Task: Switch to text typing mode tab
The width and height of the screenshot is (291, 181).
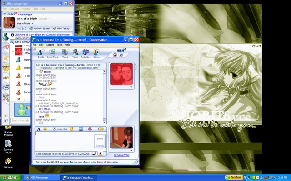Action: tap(100, 153)
